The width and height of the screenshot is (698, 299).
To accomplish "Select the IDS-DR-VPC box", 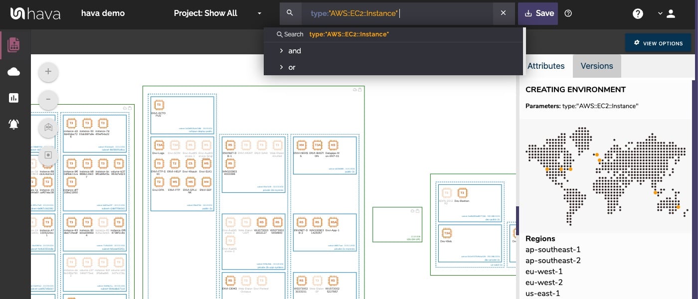I will click(x=397, y=225).
